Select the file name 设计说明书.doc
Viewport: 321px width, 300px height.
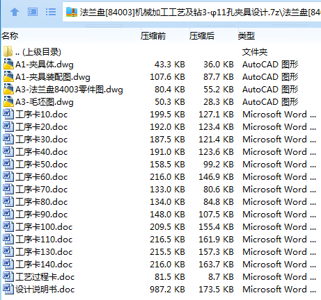[45, 290]
